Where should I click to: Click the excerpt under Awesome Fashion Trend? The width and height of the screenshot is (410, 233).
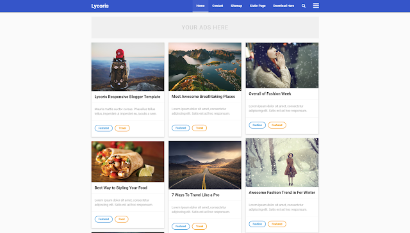(x=277, y=207)
